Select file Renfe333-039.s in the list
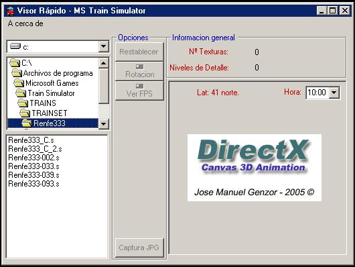 (33, 175)
